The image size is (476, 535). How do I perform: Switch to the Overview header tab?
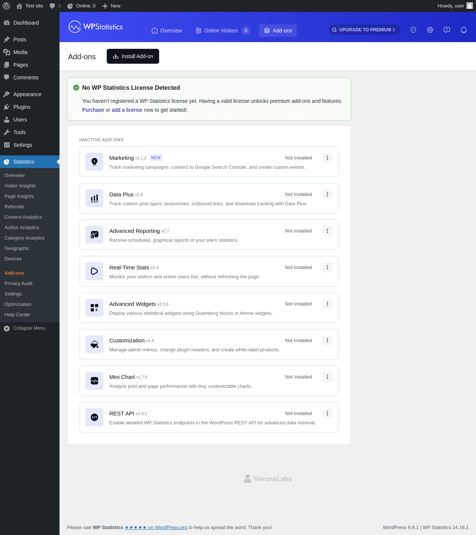click(167, 31)
